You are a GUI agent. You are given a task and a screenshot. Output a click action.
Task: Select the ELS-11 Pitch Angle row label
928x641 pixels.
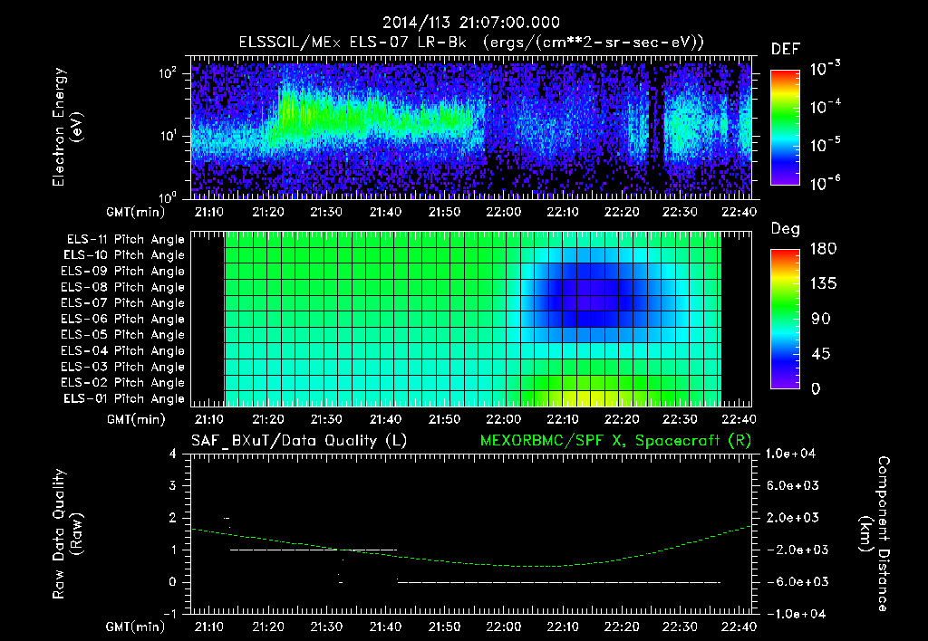click(x=125, y=240)
